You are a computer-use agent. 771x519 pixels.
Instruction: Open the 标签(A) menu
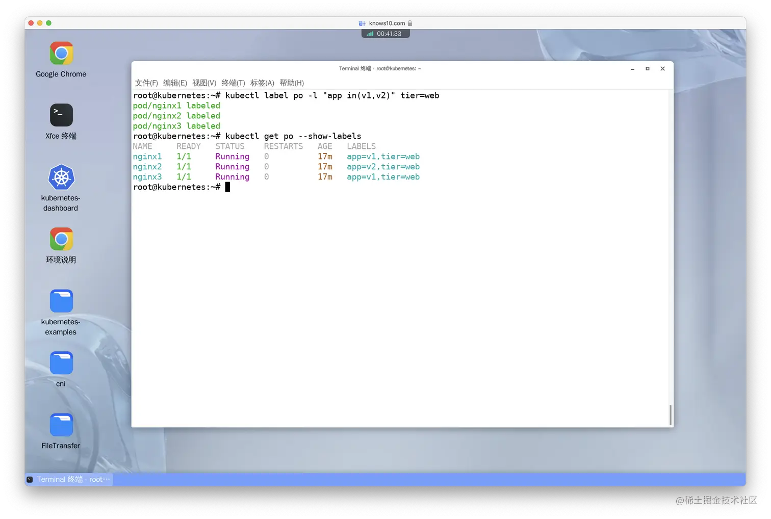pos(263,83)
